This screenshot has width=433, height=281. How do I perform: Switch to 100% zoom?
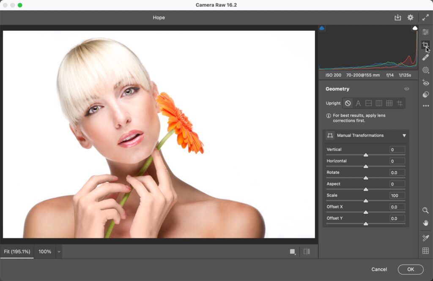(45, 251)
